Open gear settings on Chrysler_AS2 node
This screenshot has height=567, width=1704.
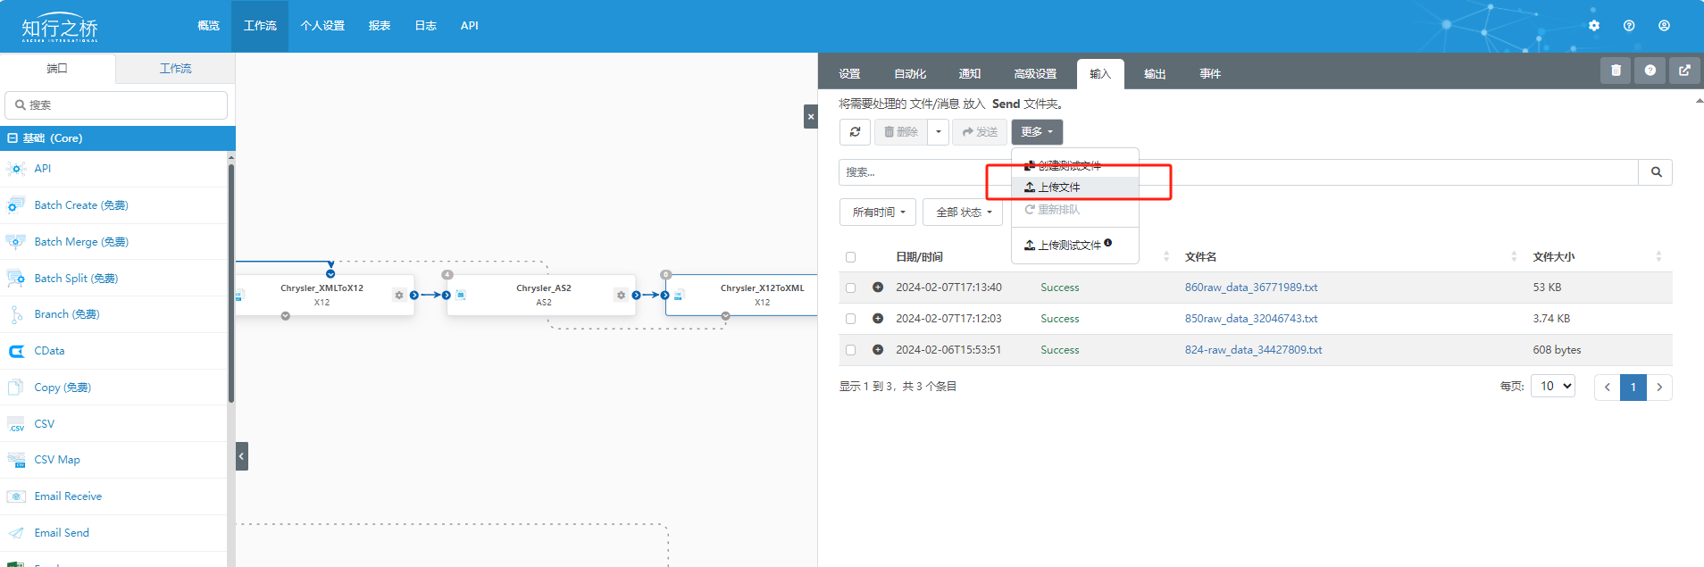click(x=621, y=295)
